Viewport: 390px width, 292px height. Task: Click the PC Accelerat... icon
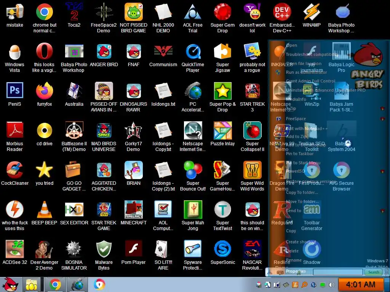click(x=193, y=91)
